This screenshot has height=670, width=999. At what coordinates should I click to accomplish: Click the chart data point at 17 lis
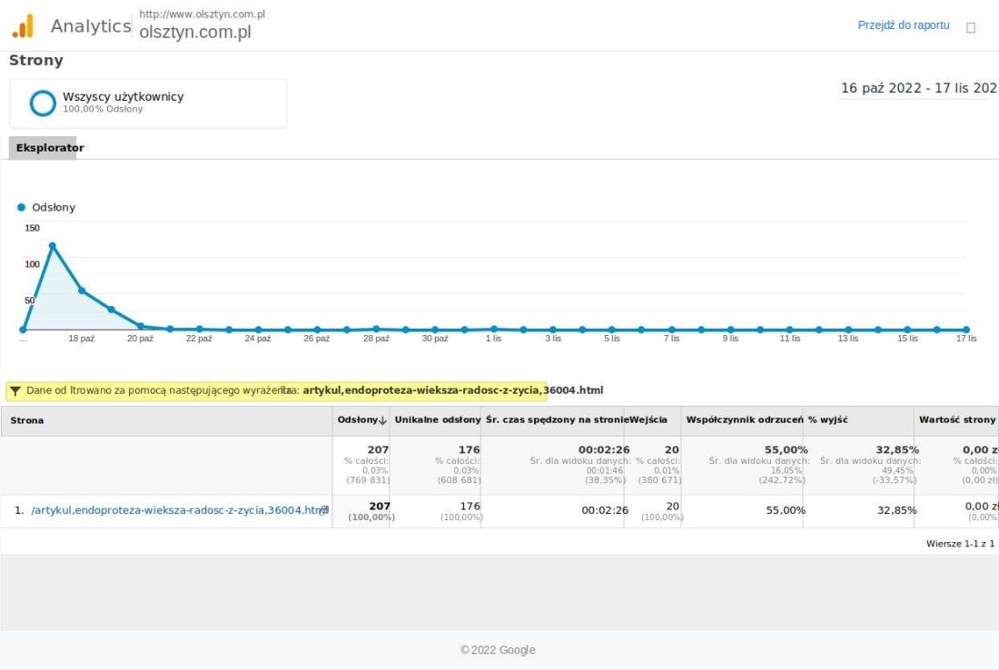pos(966,330)
